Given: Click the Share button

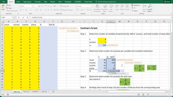Looking at the screenshot, I should tap(167, 2).
